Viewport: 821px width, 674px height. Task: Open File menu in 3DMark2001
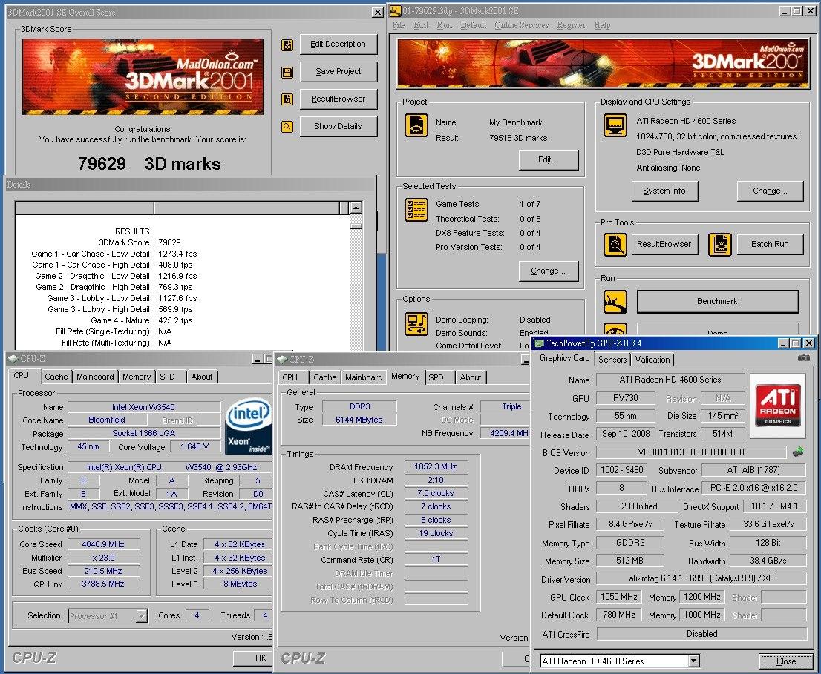pyautogui.click(x=399, y=25)
